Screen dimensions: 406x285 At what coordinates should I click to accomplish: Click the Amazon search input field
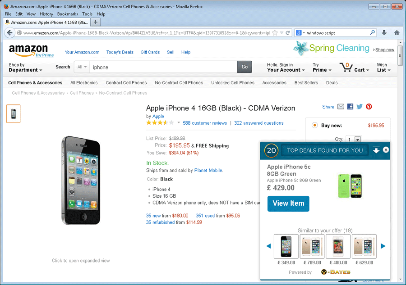(x=163, y=67)
